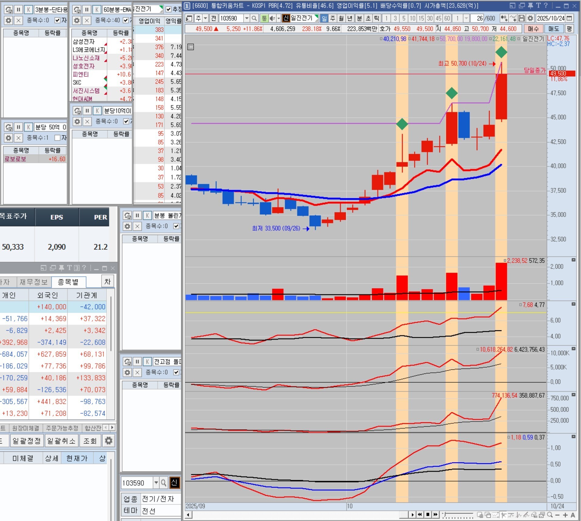
Task: Switch chart to monthly 월 period
Action: coord(341,19)
